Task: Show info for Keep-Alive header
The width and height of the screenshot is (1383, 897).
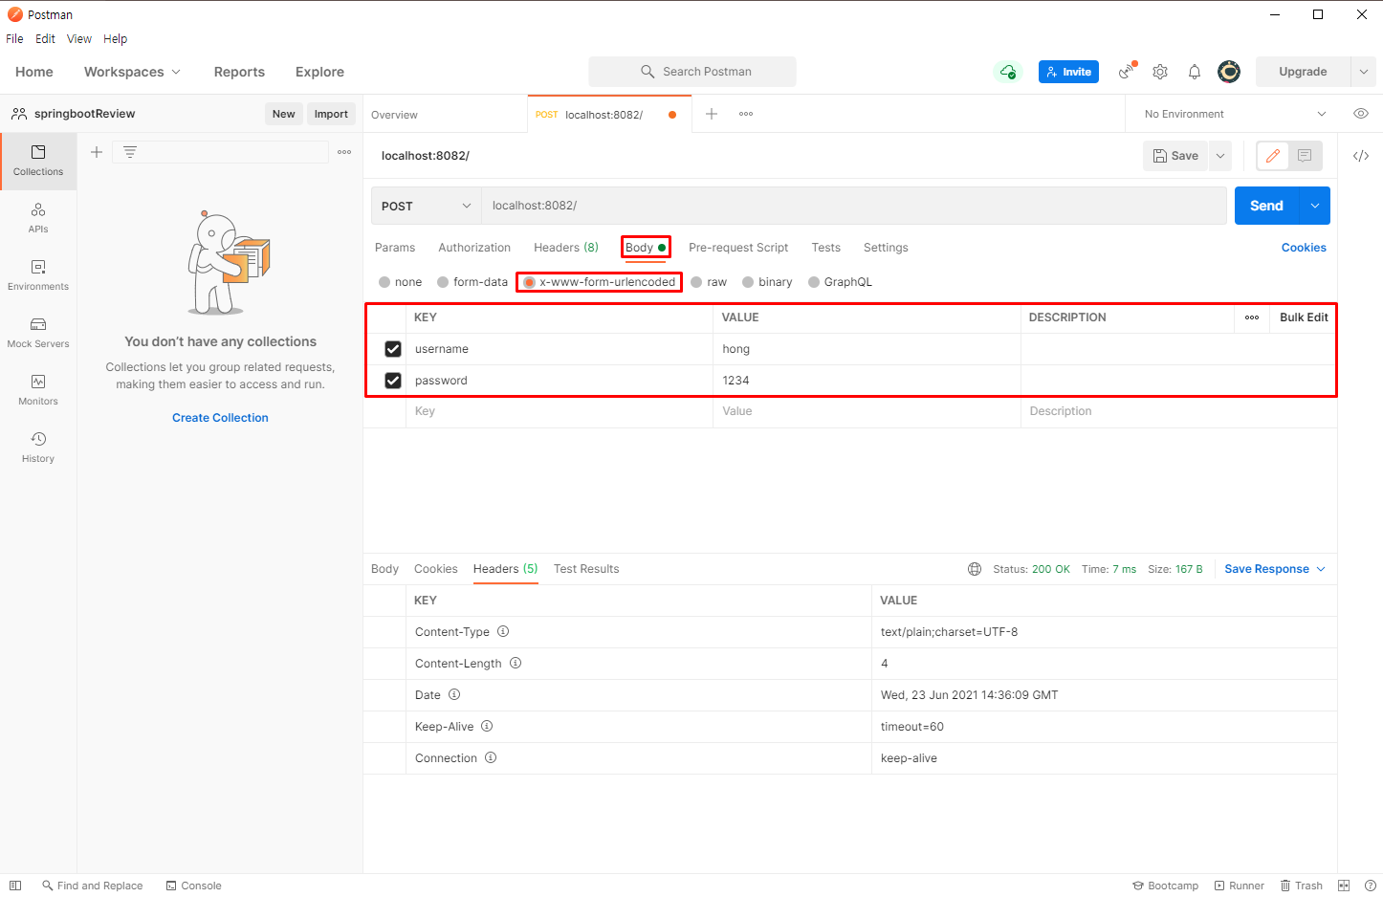Action: [x=487, y=726]
